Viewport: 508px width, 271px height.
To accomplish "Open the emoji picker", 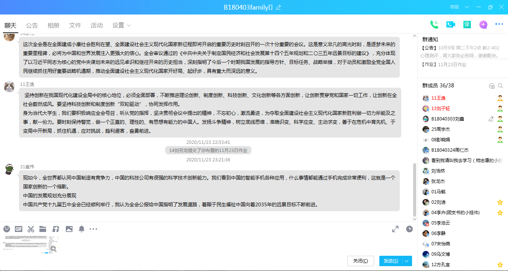I will [x=7, y=229].
